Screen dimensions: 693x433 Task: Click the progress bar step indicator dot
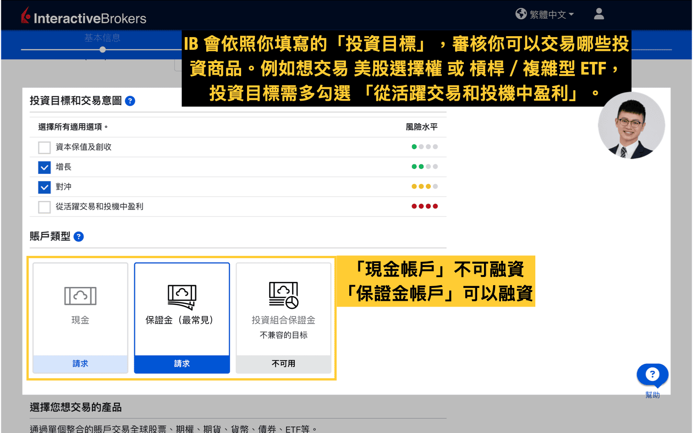[x=102, y=49]
